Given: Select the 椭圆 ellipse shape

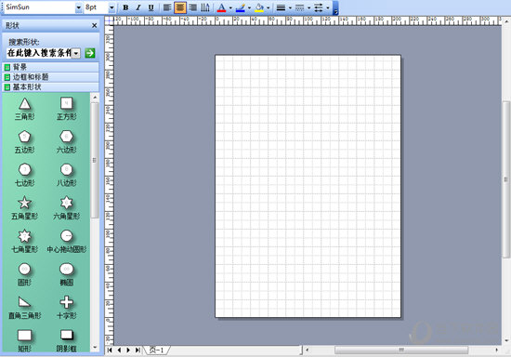Looking at the screenshot, I should pos(67,275).
